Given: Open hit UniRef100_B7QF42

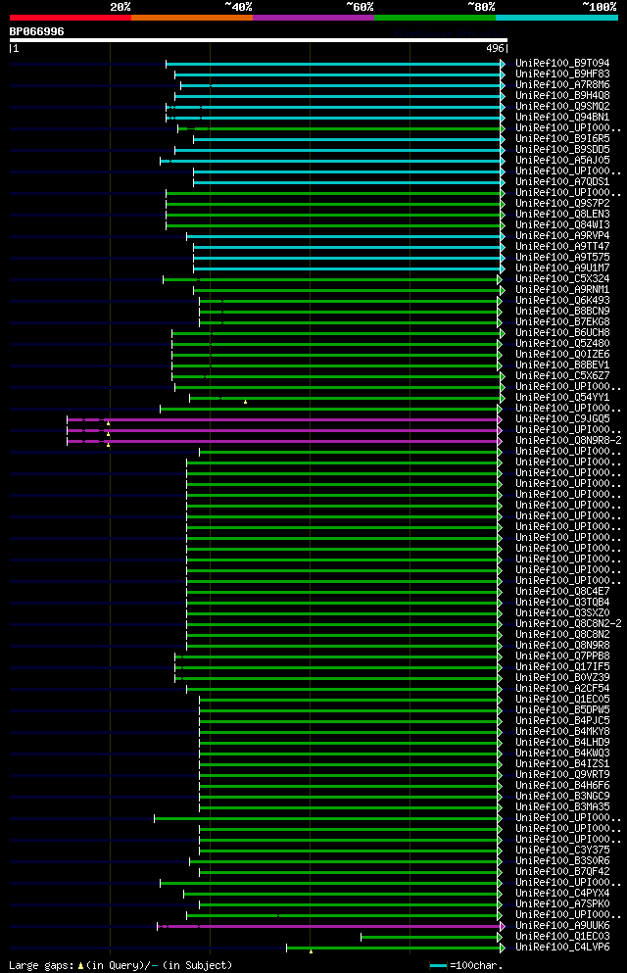Looking at the screenshot, I should pos(562,871).
